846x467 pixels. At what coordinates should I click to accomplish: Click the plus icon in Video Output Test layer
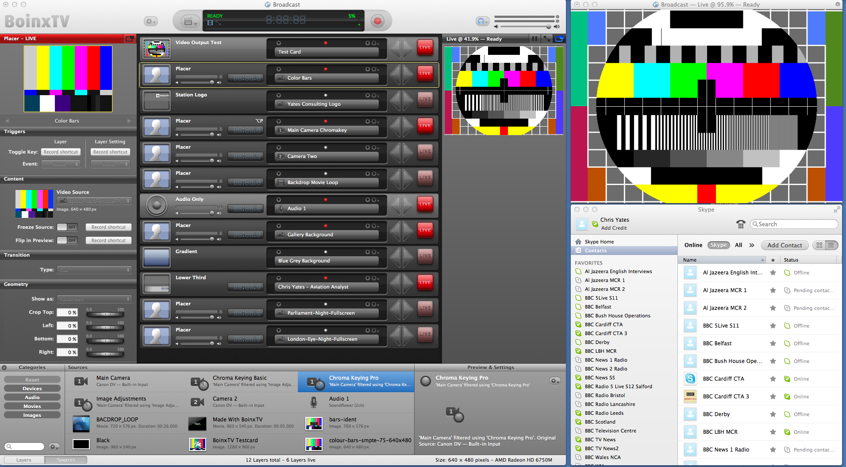point(367,43)
